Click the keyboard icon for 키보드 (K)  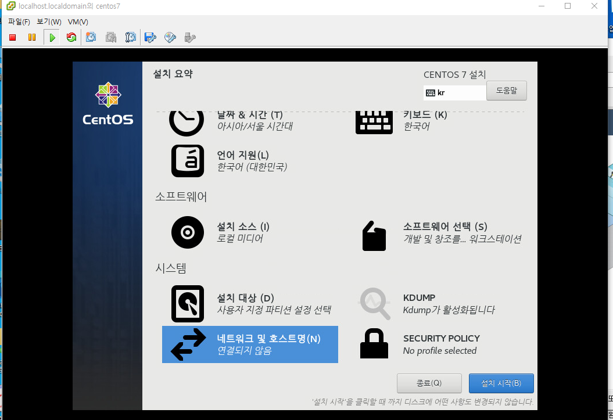pyautogui.click(x=374, y=123)
